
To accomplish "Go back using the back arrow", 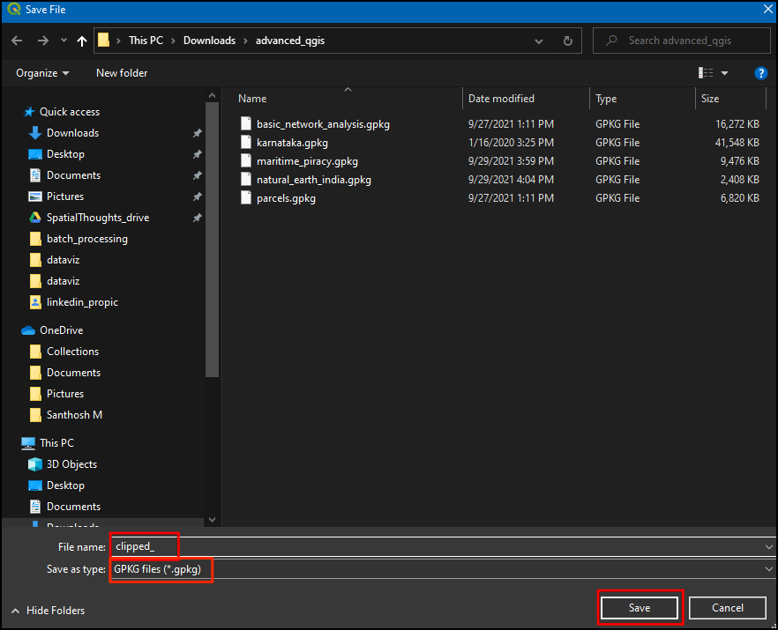I will click(x=17, y=41).
